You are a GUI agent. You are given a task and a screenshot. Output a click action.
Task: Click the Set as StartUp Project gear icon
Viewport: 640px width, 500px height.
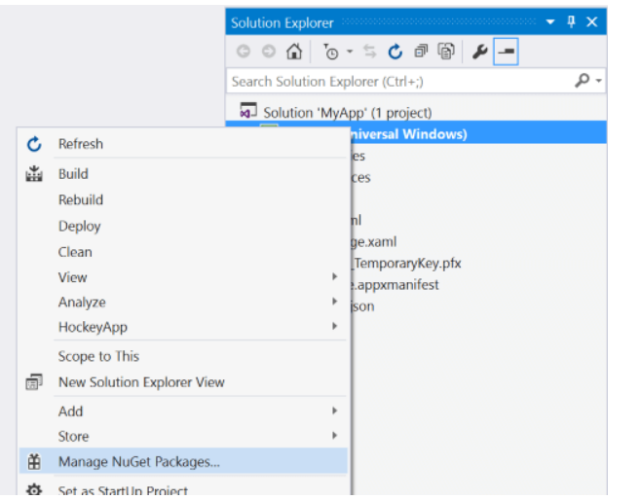point(34,489)
